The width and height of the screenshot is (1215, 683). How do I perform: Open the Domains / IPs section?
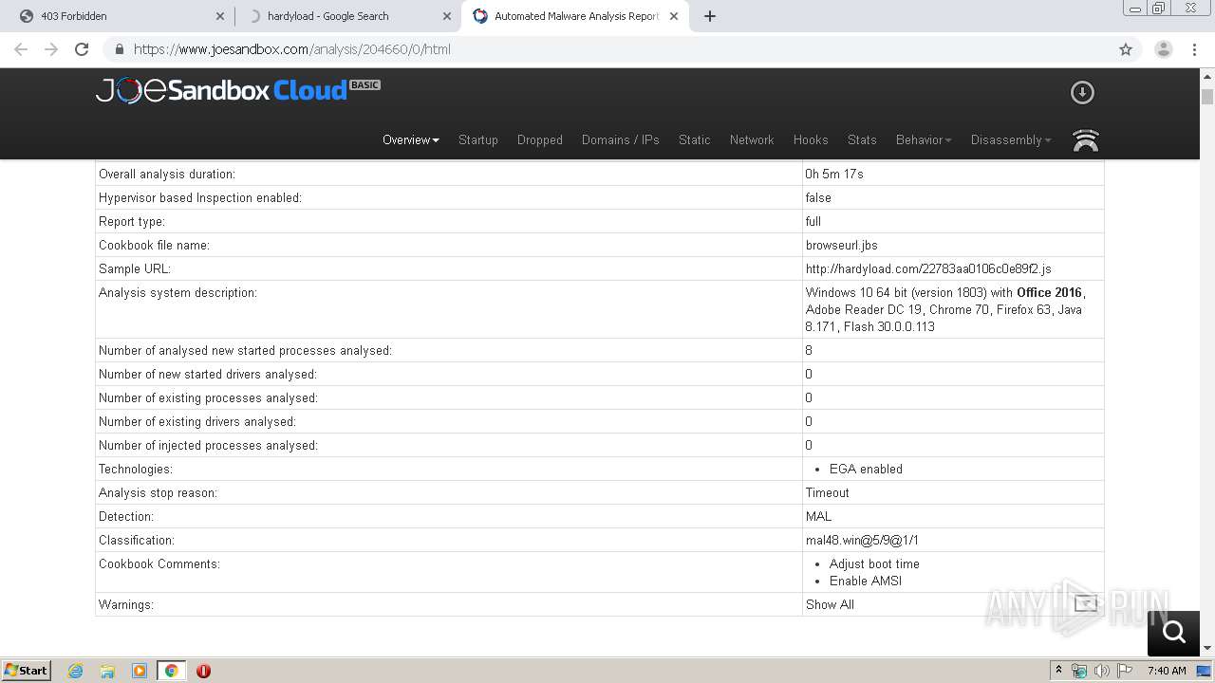pos(621,139)
